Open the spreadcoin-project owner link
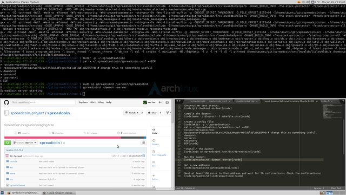The width and height of the screenshot is (346, 195). (x=27, y=113)
